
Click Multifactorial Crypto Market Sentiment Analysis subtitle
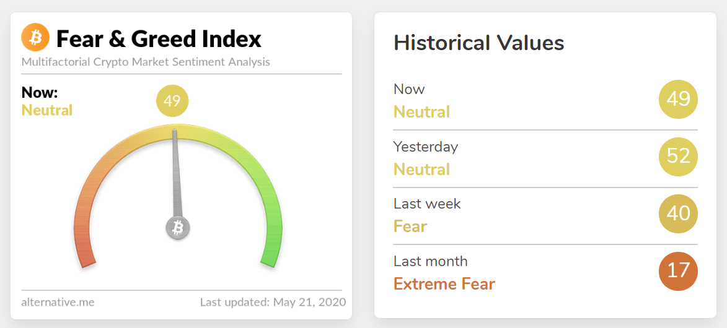tap(146, 62)
